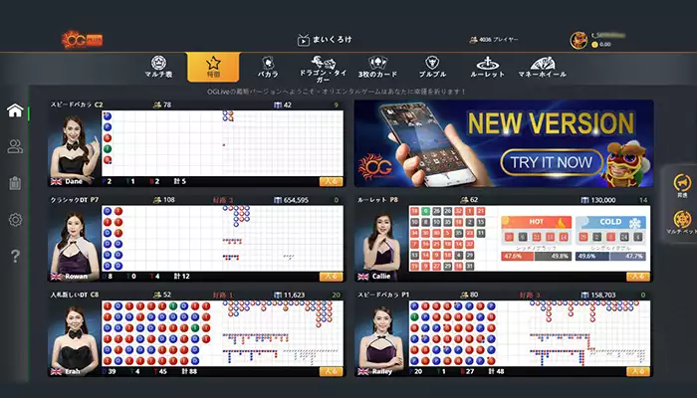Screen dimensions: 697x398
Task: Click the help question mark icon
Action: click(x=15, y=257)
